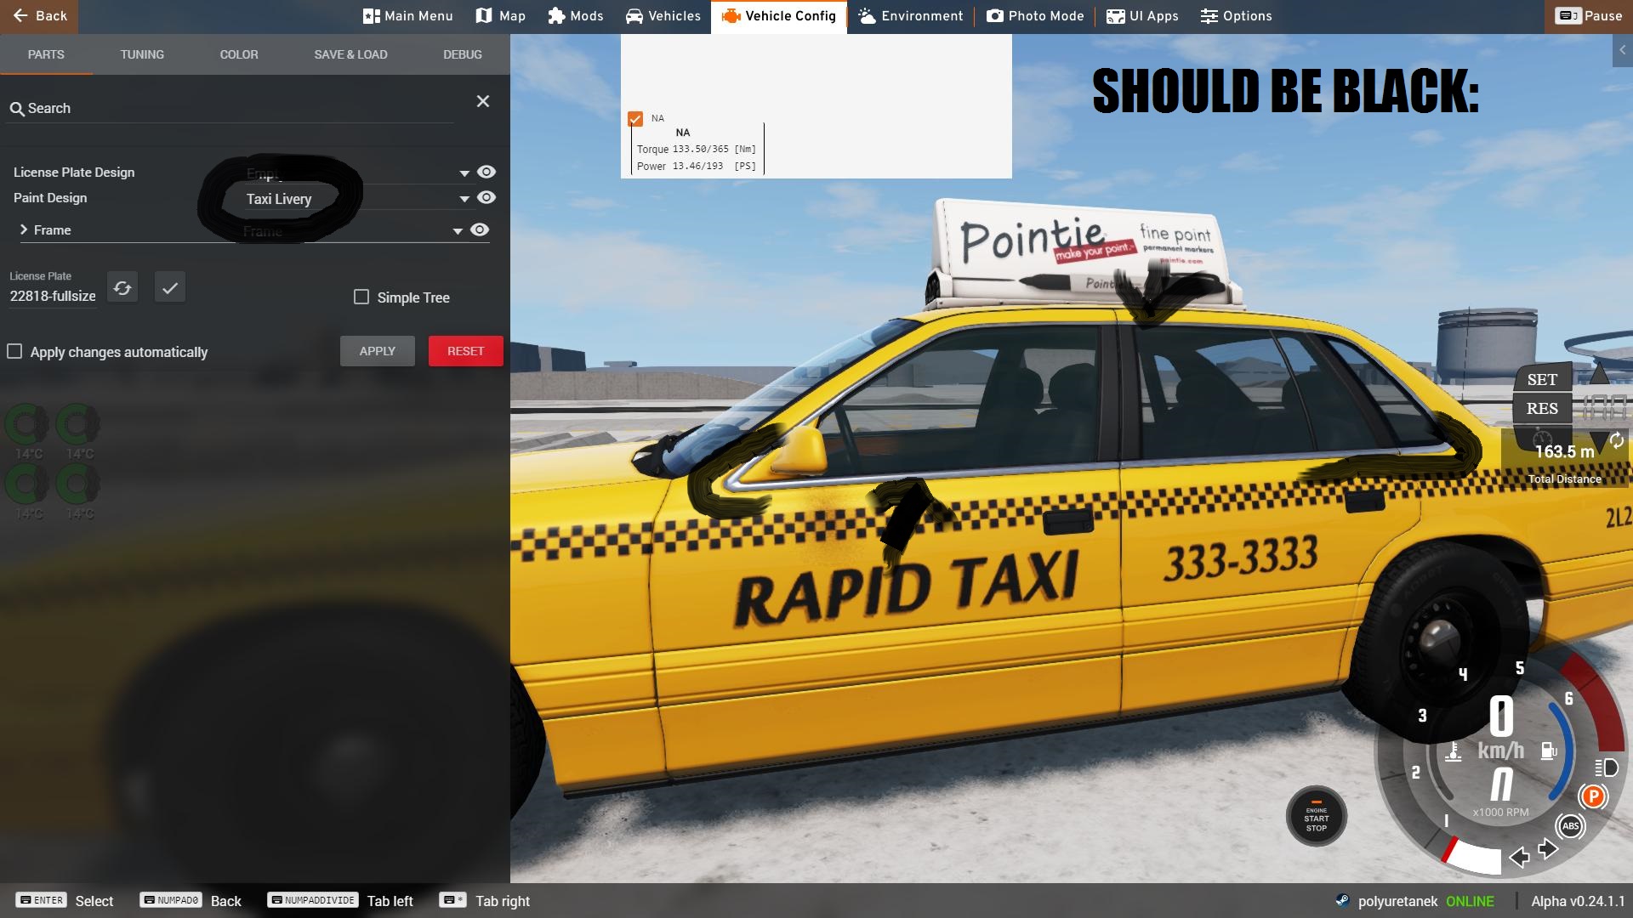
Task: Toggle Paint Design visibility eye icon
Action: pyautogui.click(x=486, y=198)
